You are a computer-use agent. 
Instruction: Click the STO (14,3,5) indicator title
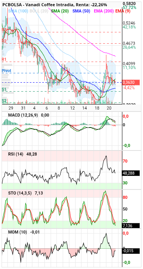click(x=20, y=193)
